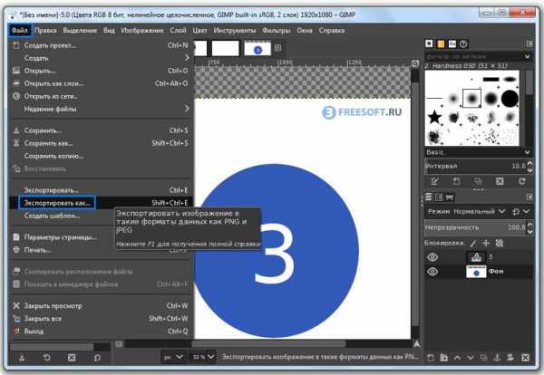This screenshot has width=544, height=375.
Task: Choose Выход menu item
Action: pyautogui.click(x=101, y=332)
